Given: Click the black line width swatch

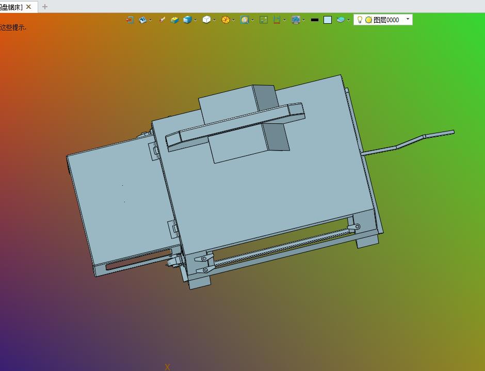Looking at the screenshot, I should (315, 20).
